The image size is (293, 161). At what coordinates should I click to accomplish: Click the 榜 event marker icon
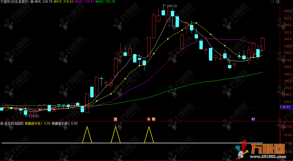coord(153,119)
